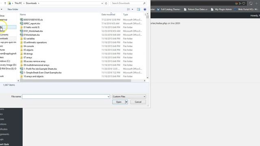The height and width of the screenshot is (146, 260).
Task: Select the 07 arrays folder
Action: tap(28, 58)
